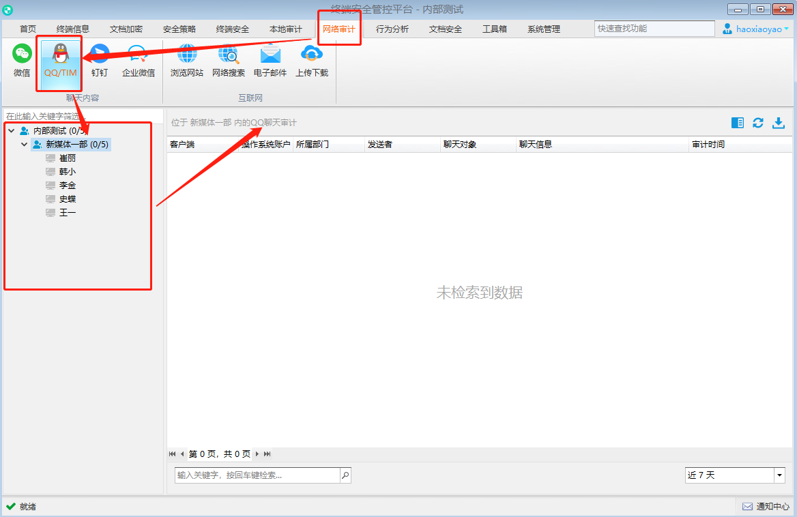Click the 输入关键字 search input box
Viewport: 797px width, 517px height.
(258, 475)
